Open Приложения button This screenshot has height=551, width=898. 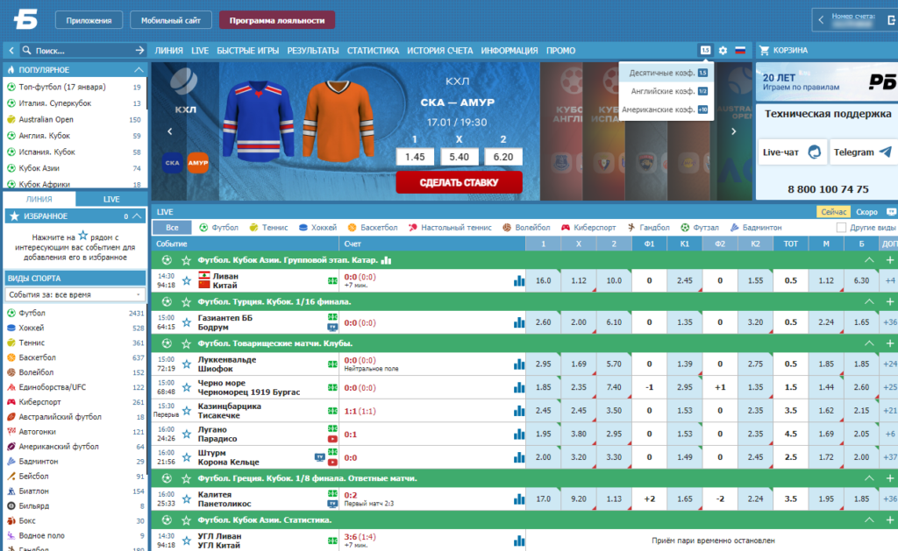[89, 20]
